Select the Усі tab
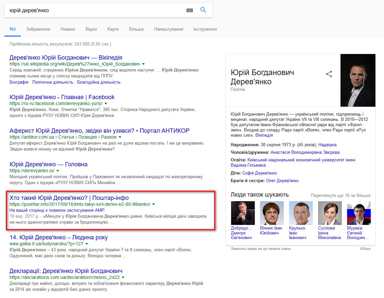384x298 pixels. [x=13, y=29]
